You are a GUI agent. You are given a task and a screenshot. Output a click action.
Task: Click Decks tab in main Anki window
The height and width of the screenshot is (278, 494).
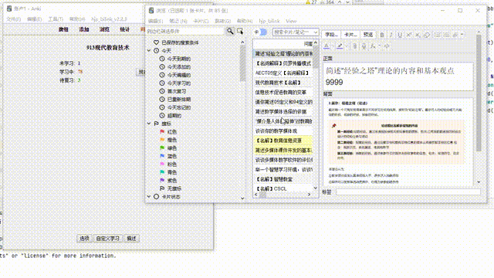pyautogui.click(x=63, y=29)
